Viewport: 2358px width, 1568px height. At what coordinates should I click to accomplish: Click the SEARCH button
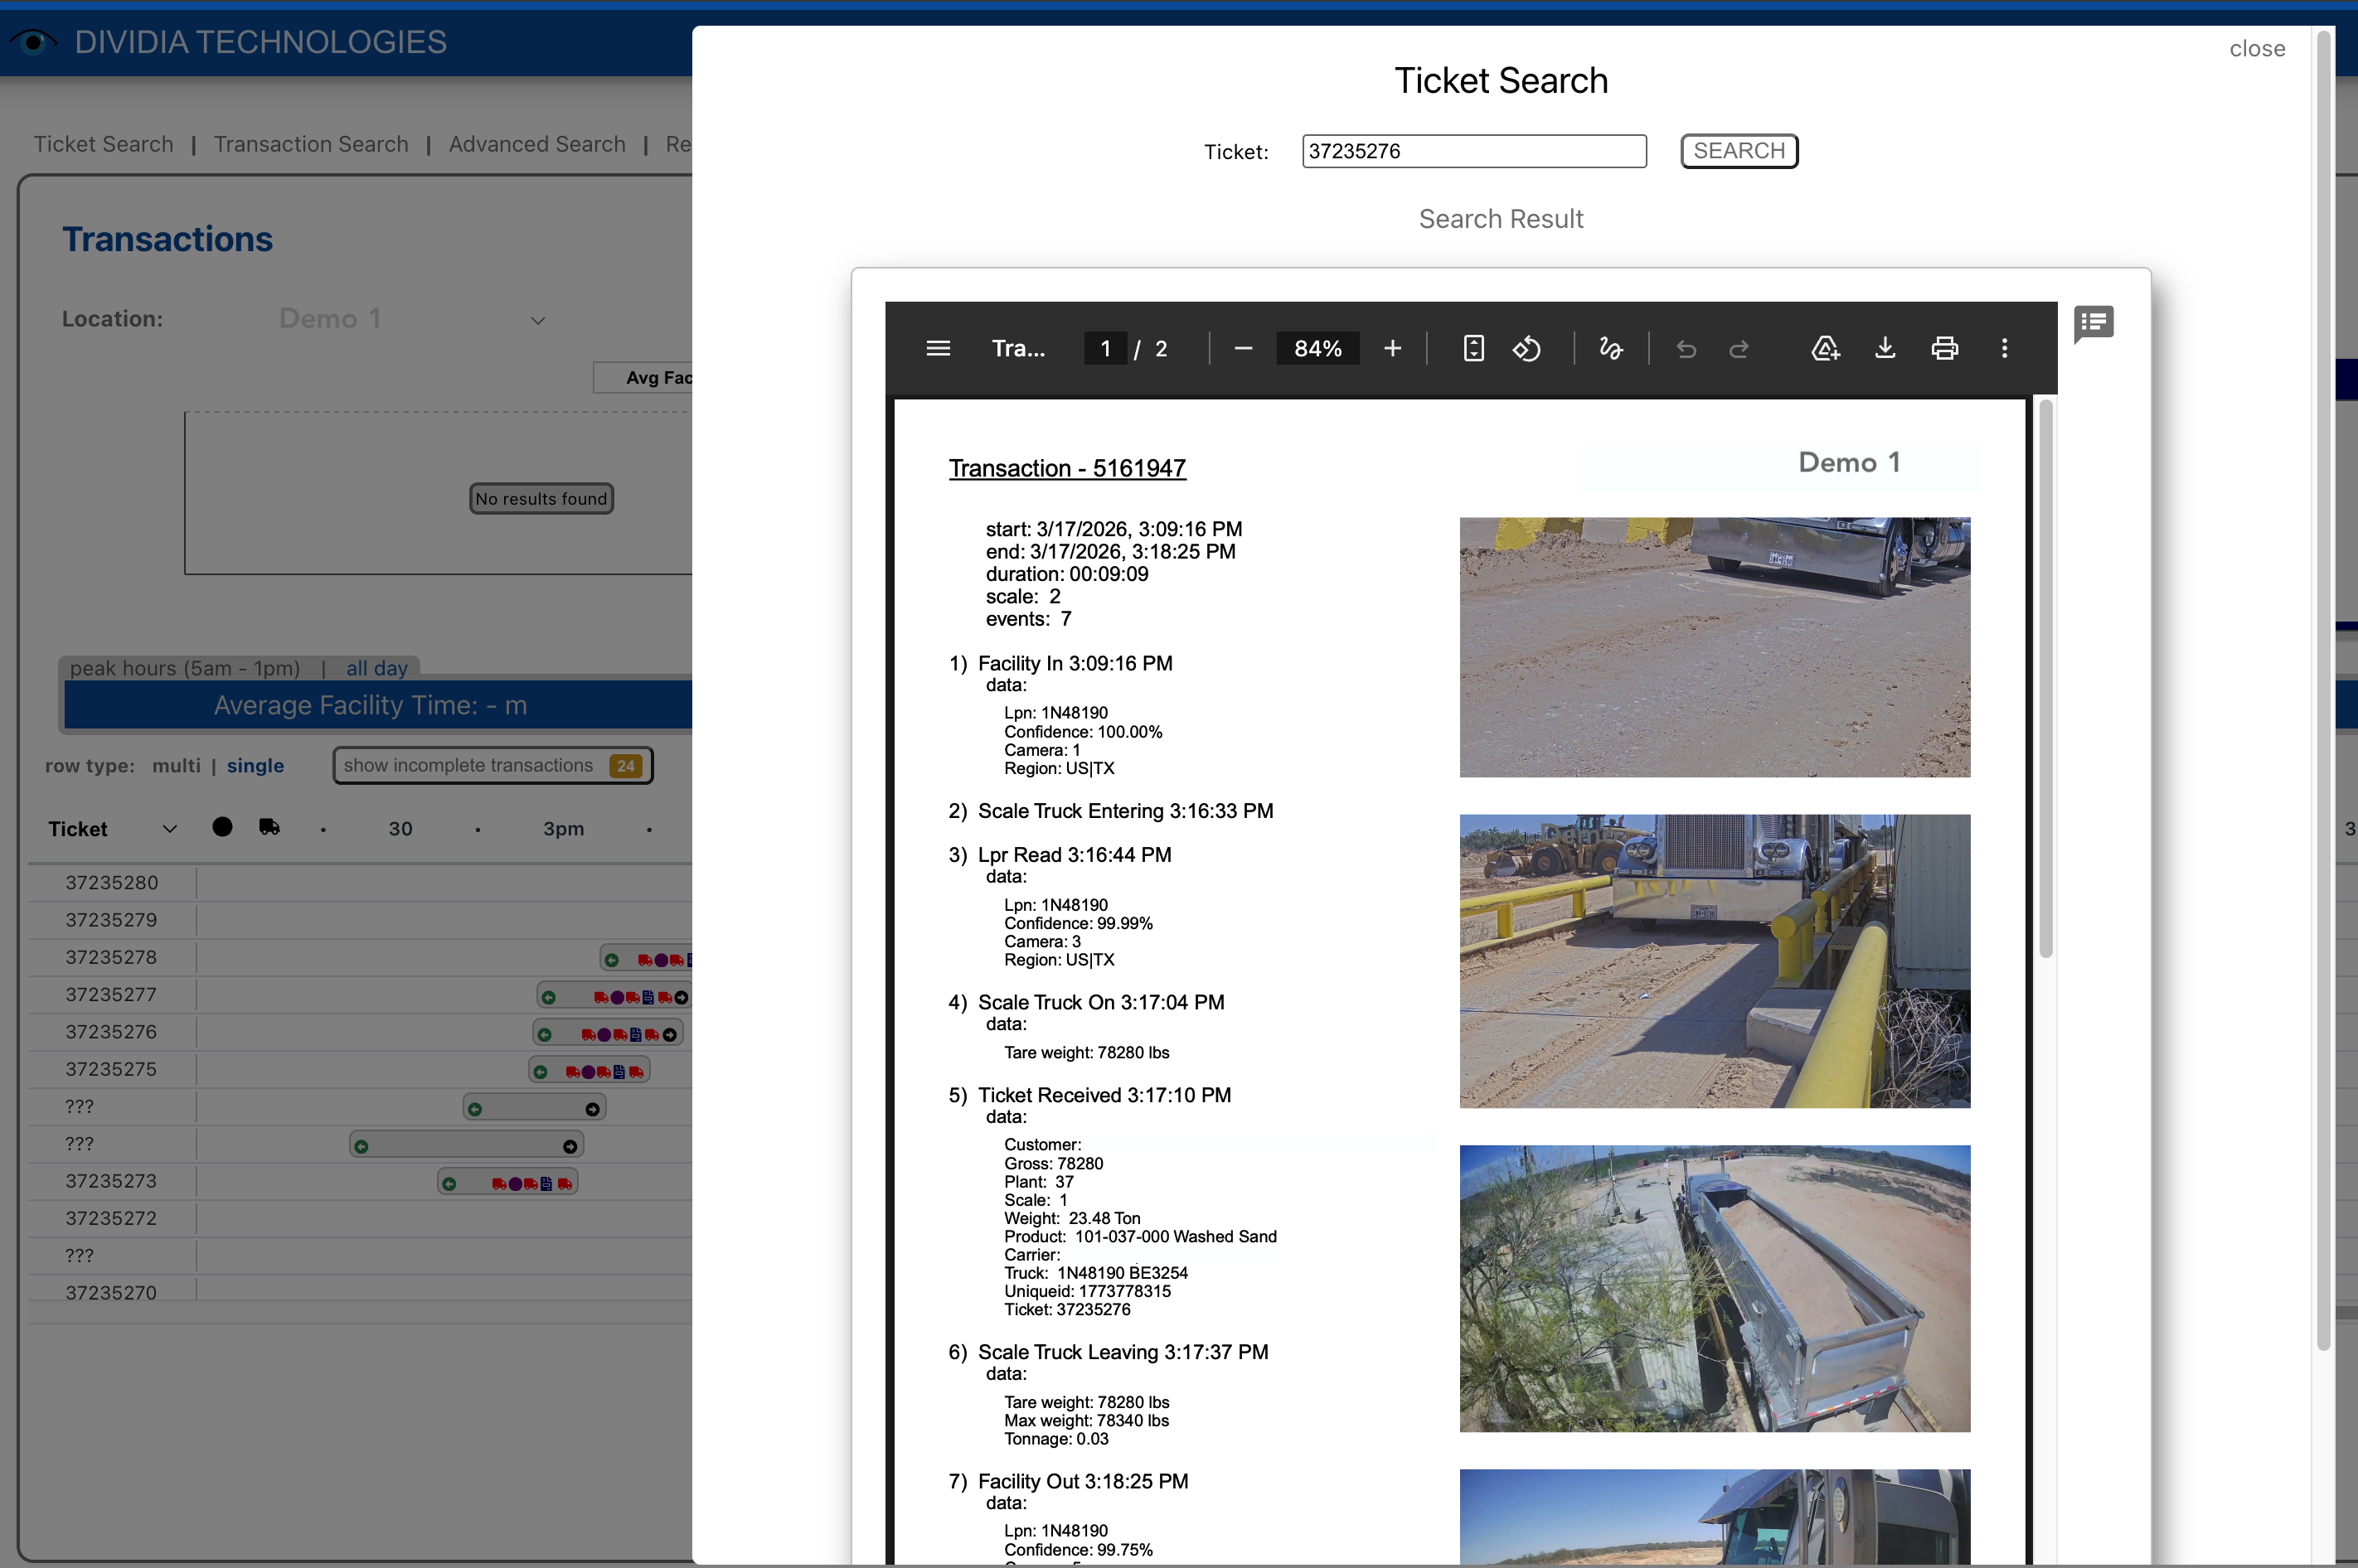tap(1739, 151)
